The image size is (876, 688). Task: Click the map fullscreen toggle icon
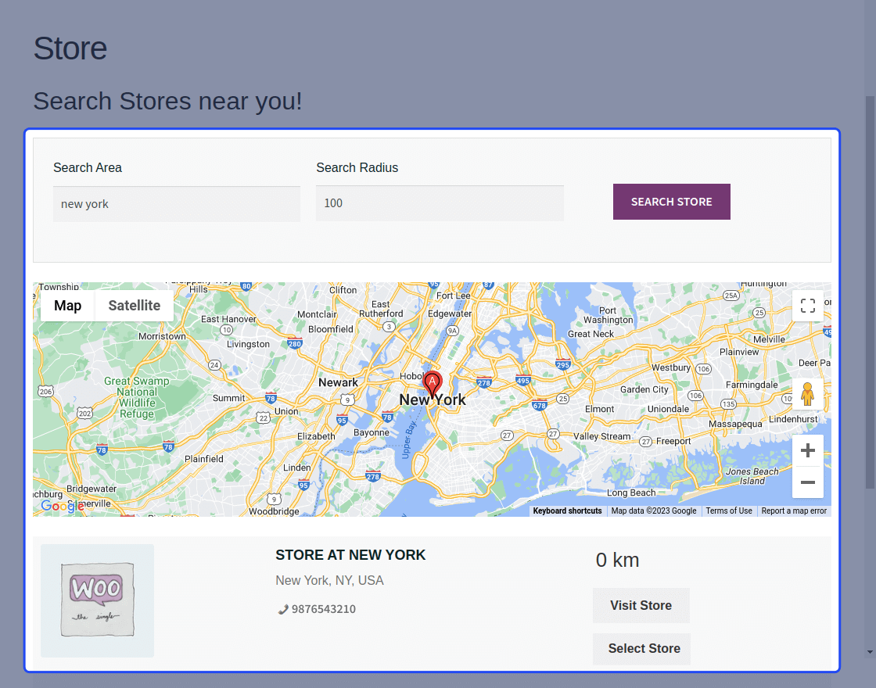click(x=808, y=306)
